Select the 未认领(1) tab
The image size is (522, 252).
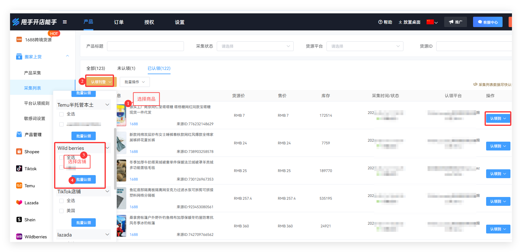coord(126,68)
